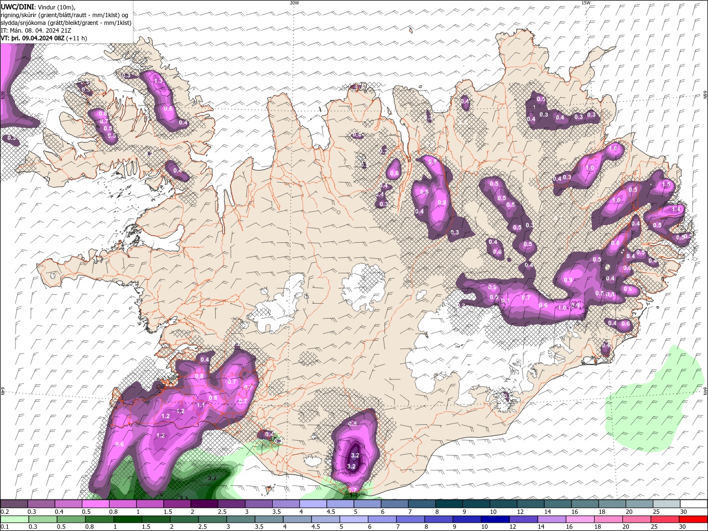
Task: Select the dark plum 0.2 swatch in upper legend
Action: pos(14,504)
